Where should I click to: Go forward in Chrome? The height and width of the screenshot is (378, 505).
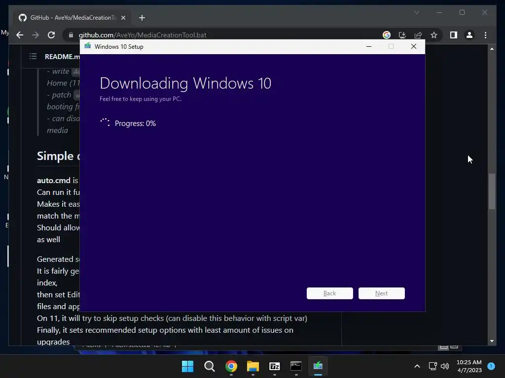[36, 35]
